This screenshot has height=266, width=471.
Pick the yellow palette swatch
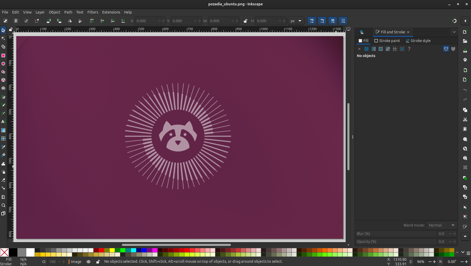(112, 250)
